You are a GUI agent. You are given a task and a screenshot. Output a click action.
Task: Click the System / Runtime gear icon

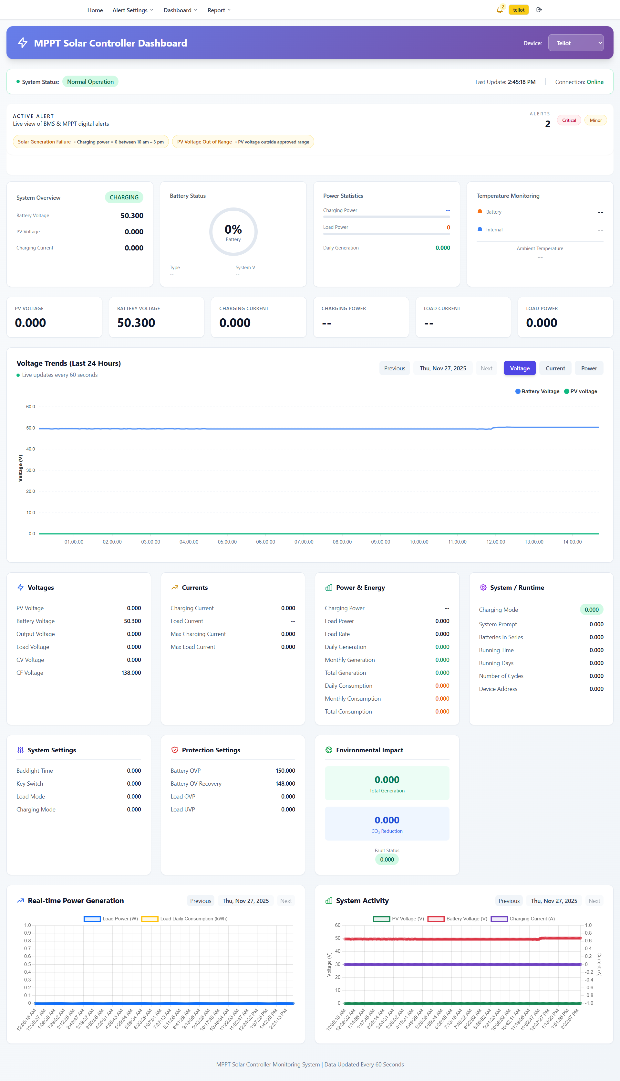point(483,587)
